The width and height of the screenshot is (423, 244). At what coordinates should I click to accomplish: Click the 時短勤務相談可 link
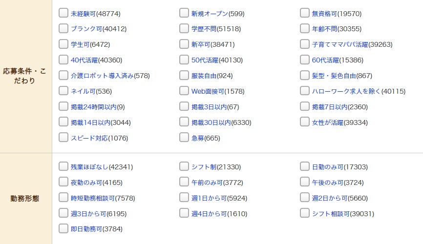coord(93,198)
